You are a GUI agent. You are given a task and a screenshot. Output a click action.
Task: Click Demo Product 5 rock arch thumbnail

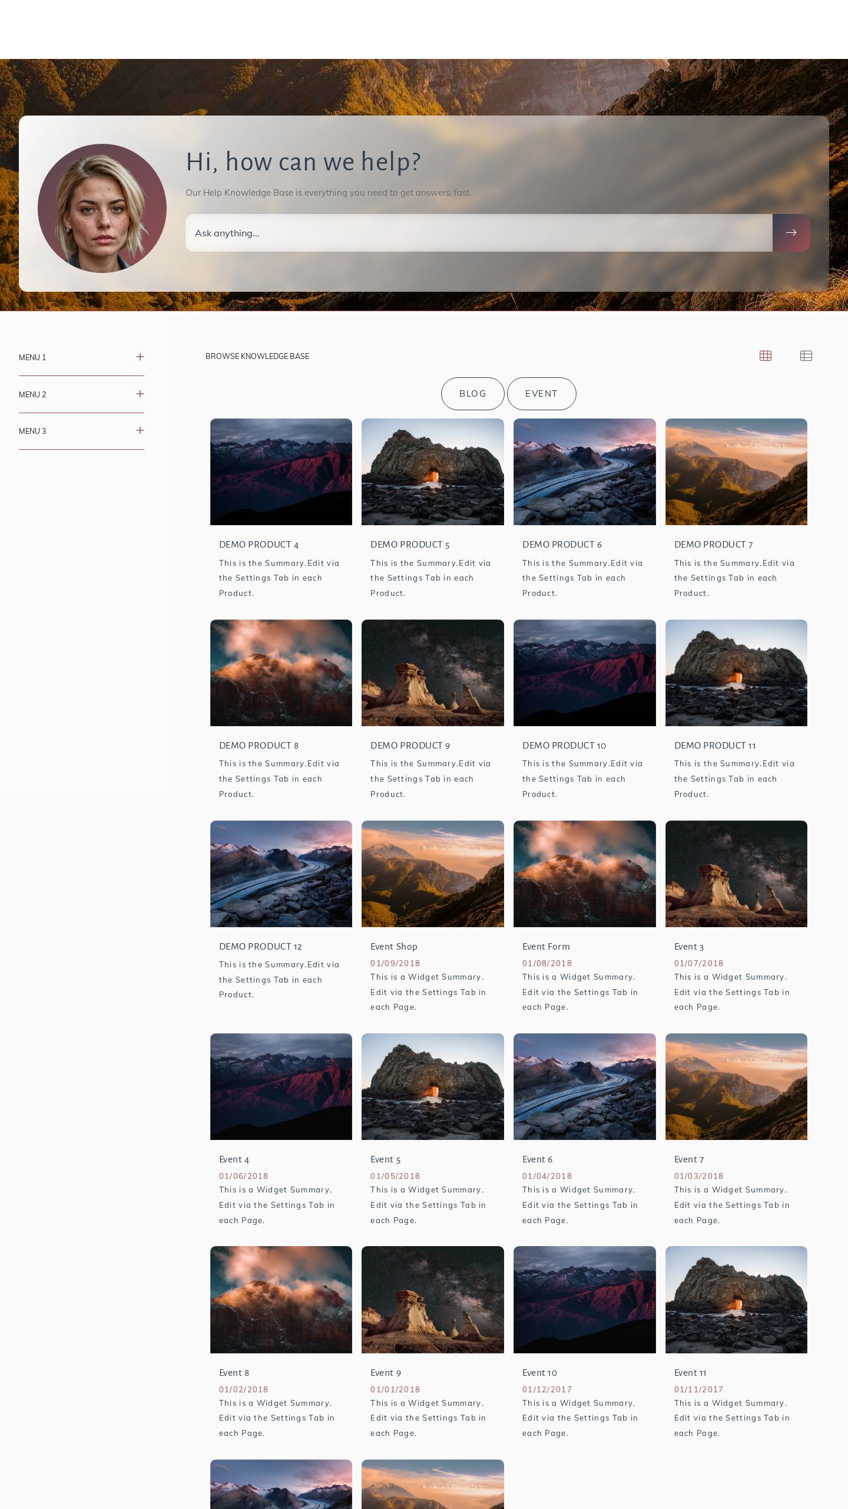pyautogui.click(x=432, y=472)
